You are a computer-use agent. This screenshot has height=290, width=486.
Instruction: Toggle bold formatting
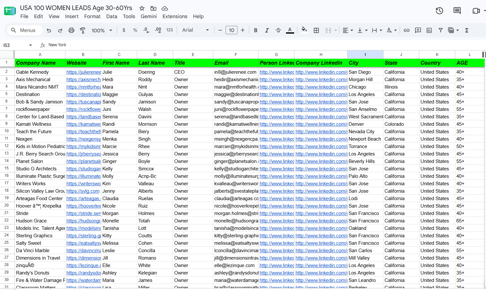256,30
